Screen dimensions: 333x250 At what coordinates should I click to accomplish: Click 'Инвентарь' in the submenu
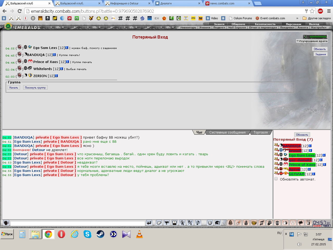click(188, 27)
